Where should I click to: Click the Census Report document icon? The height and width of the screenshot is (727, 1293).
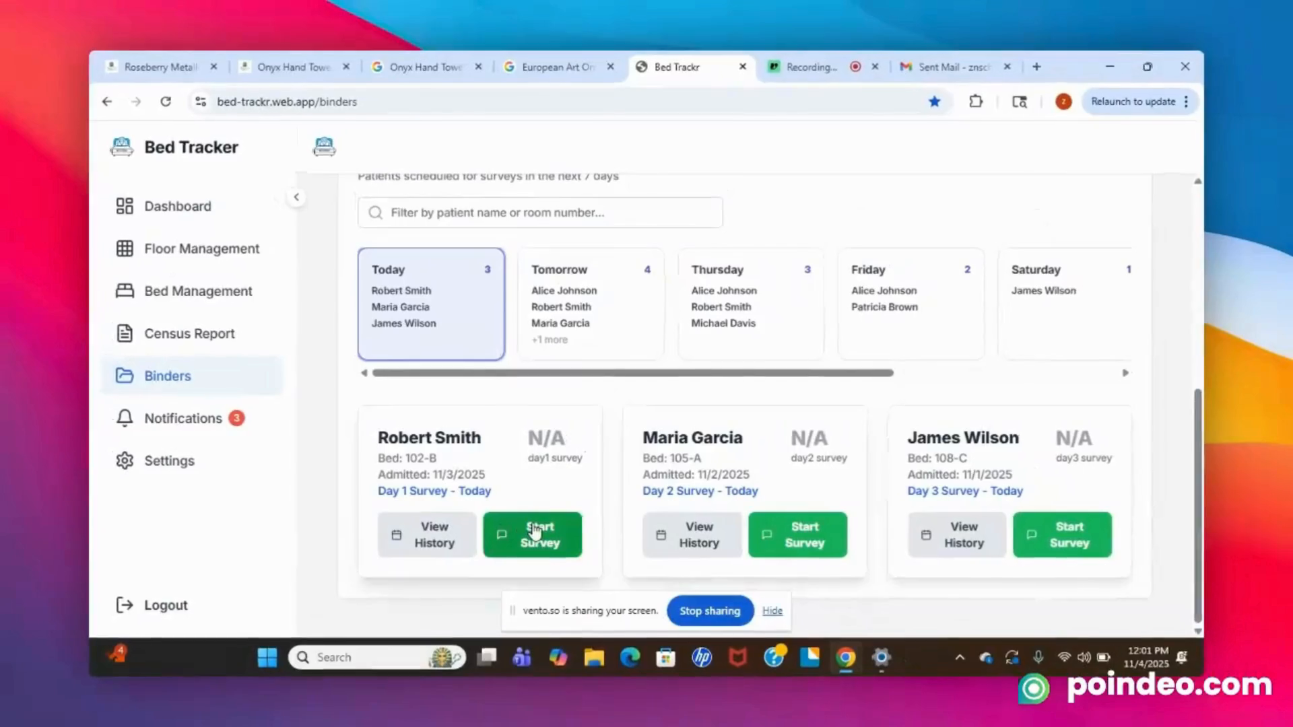(125, 333)
